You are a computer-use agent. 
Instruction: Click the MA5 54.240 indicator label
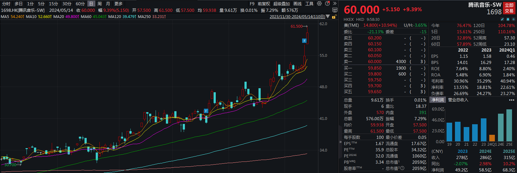13,16
